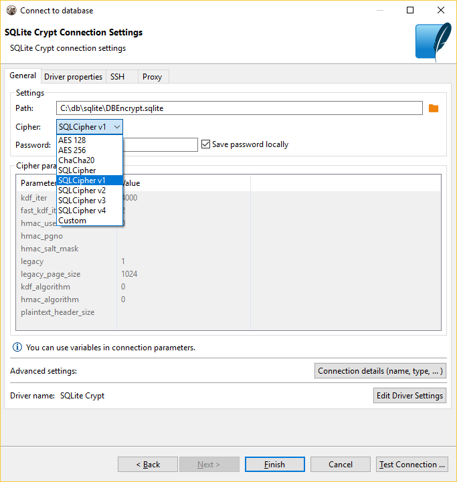Image resolution: width=457 pixels, height=482 pixels.
Task: Click Edit Driver Settings button
Action: [x=409, y=395]
